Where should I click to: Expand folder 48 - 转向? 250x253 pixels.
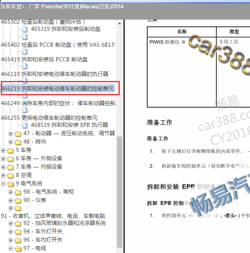click(11, 142)
